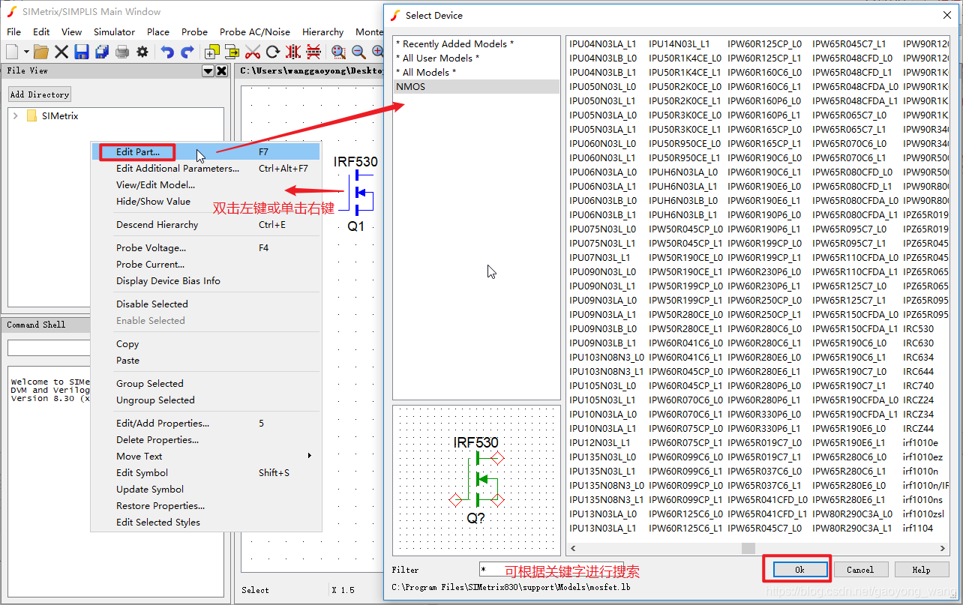This screenshot has height=605, width=963.
Task: Click Cancel in Select Device dialog
Action: click(x=860, y=570)
